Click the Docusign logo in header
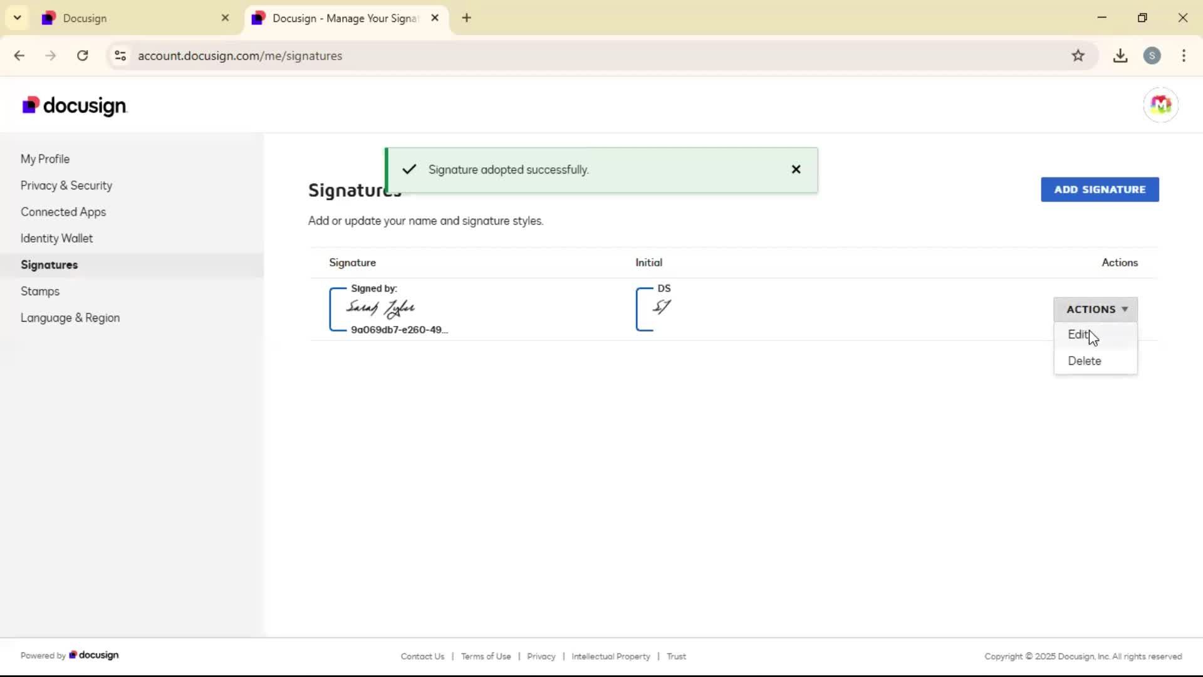1203x677 pixels. (75, 105)
